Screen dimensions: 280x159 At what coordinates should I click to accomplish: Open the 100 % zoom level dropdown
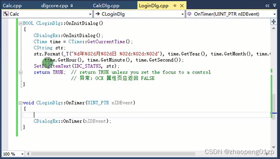point(22,154)
